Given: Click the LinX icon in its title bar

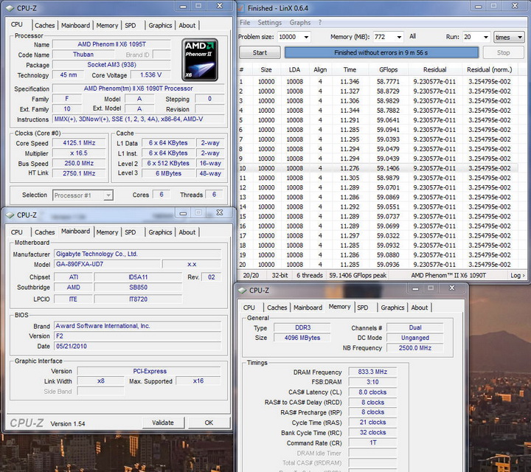Looking at the screenshot, I should tap(242, 8).
